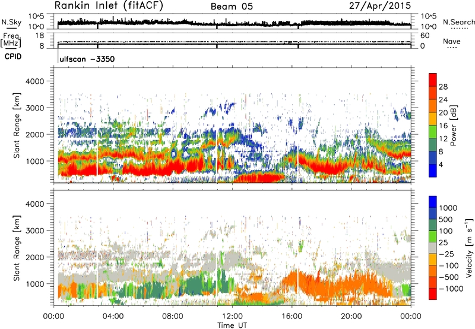This screenshot has width=475, height=329.
Task: Click the '4000' tick in power panel
Action: click(x=35, y=81)
